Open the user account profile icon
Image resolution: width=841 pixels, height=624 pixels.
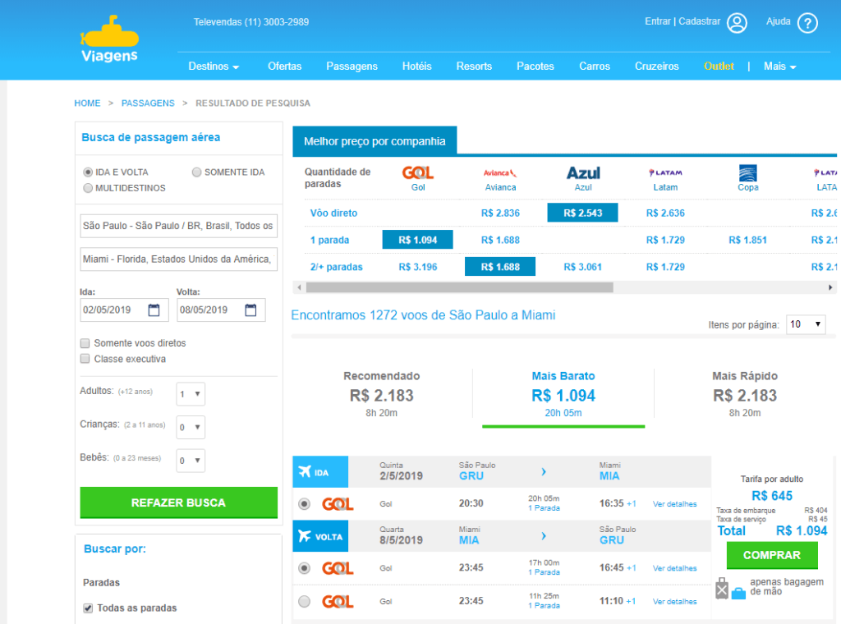737,23
